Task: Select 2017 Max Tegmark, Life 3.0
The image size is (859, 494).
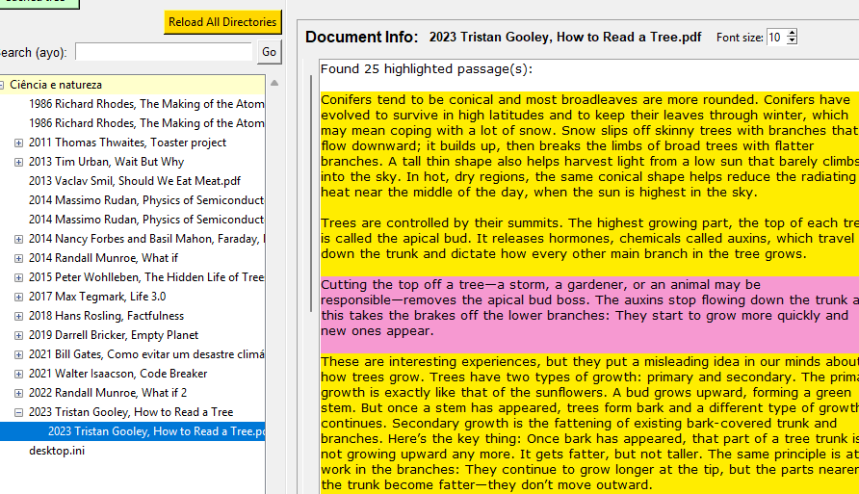Action: [96, 297]
